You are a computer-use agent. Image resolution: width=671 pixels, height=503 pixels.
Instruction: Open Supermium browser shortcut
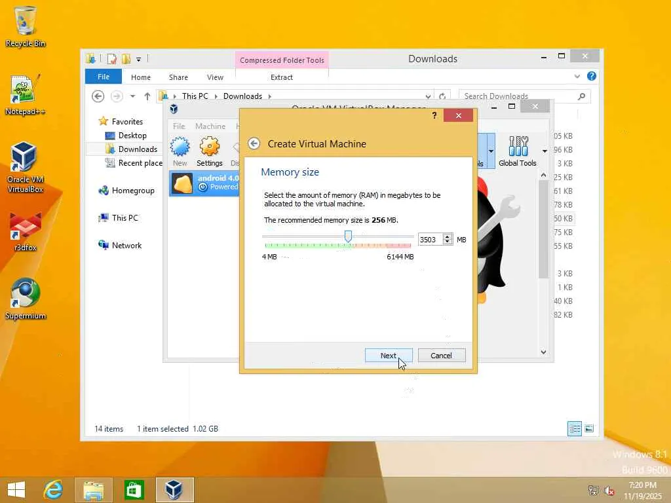pyautogui.click(x=25, y=299)
